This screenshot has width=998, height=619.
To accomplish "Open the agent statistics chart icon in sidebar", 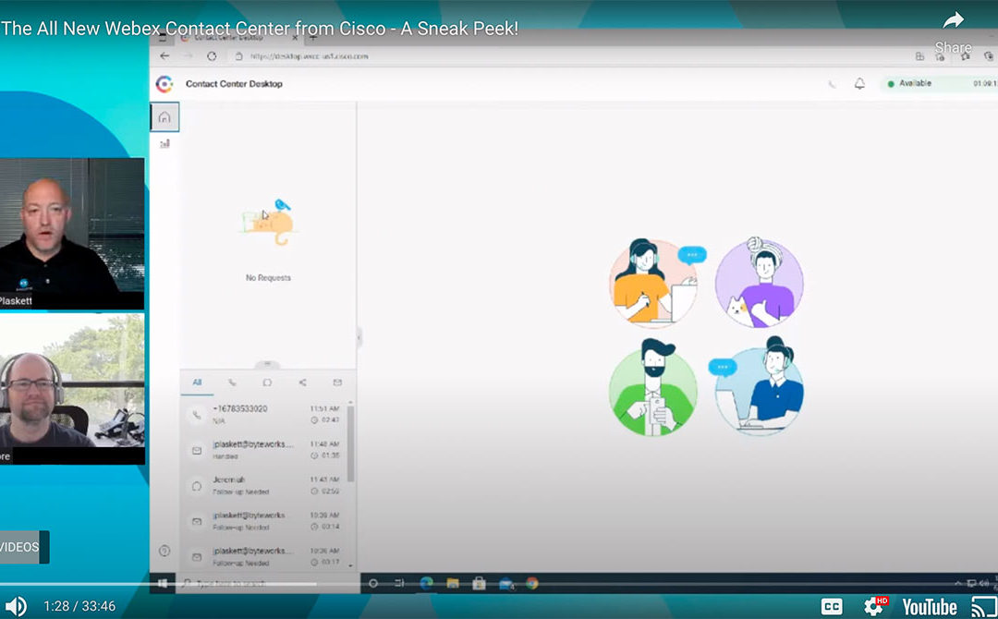I will [x=164, y=144].
